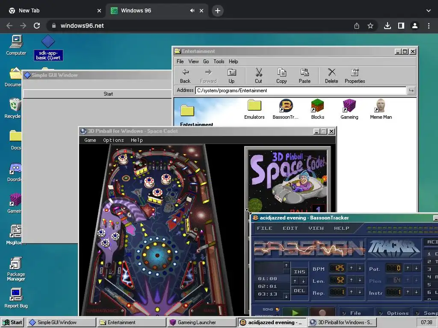The width and height of the screenshot is (438, 328).
Task: Open the EDIT menu in BassoonTracker
Action: pyautogui.click(x=290, y=228)
